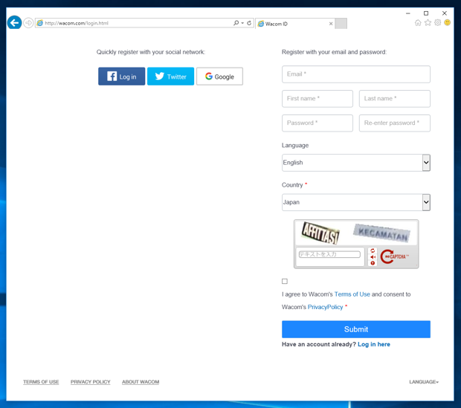Open the PrivacyPolicy link in agreement
This screenshot has width=461, height=408.
[325, 307]
